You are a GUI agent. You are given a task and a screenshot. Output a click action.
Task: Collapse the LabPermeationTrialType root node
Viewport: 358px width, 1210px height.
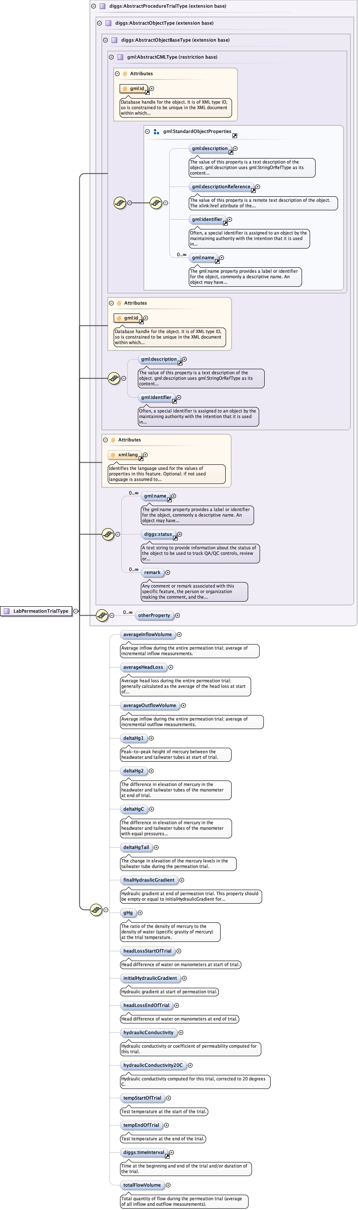[76, 611]
